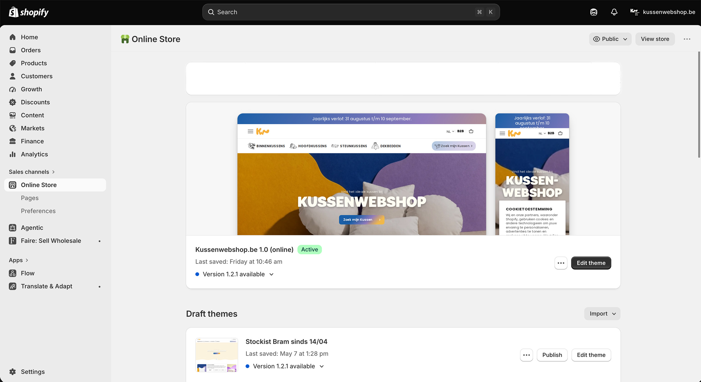The image size is (701, 382).
Task: Publish the Stockist Bram sinds 14/04 theme
Action: pos(552,355)
